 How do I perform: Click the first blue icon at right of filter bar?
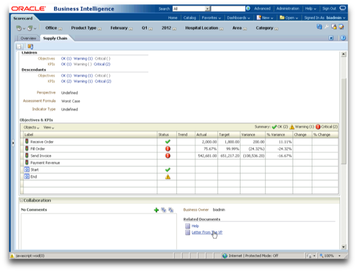pyautogui.click(x=319, y=27)
